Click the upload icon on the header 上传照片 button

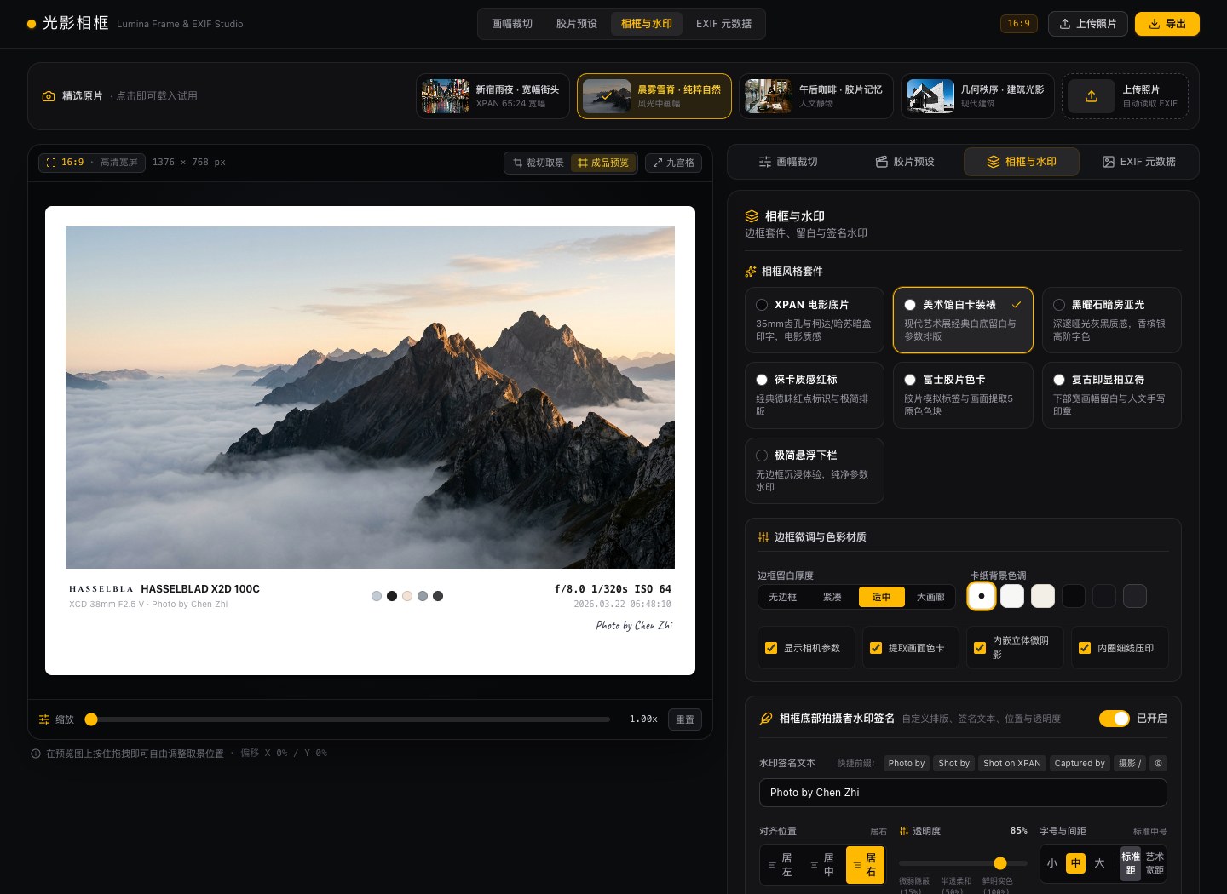[1065, 24]
